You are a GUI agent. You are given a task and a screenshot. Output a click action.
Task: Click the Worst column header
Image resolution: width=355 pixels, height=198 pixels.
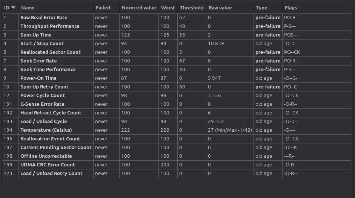tap(168, 8)
